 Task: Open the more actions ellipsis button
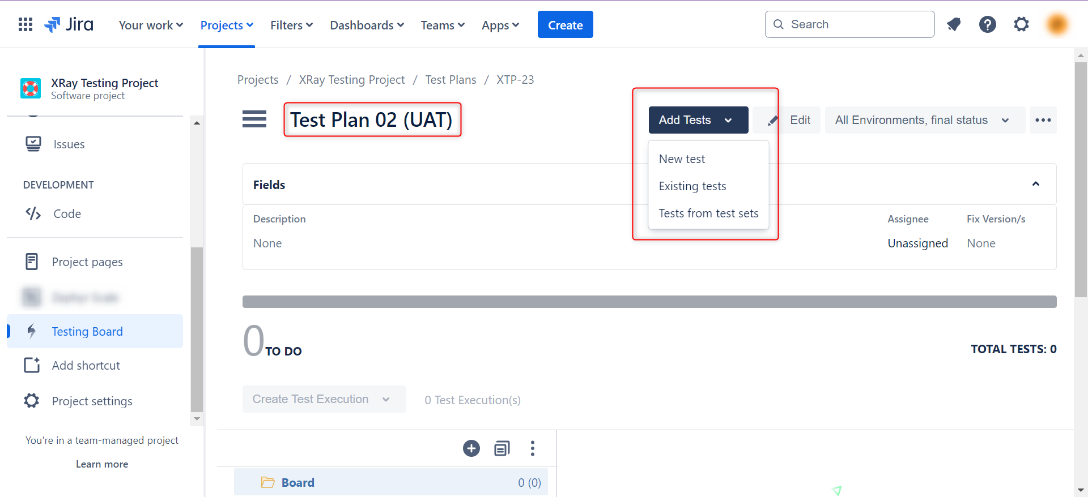[x=1043, y=120]
